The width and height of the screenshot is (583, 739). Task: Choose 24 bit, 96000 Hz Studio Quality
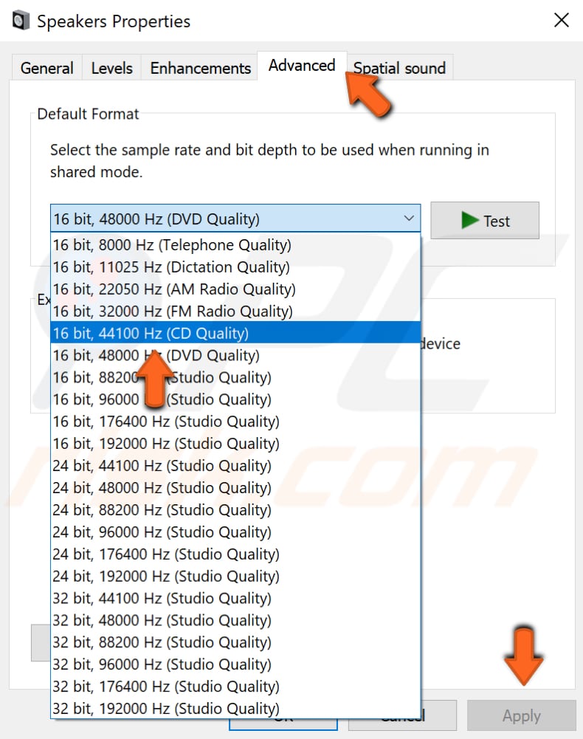pyautogui.click(x=162, y=532)
